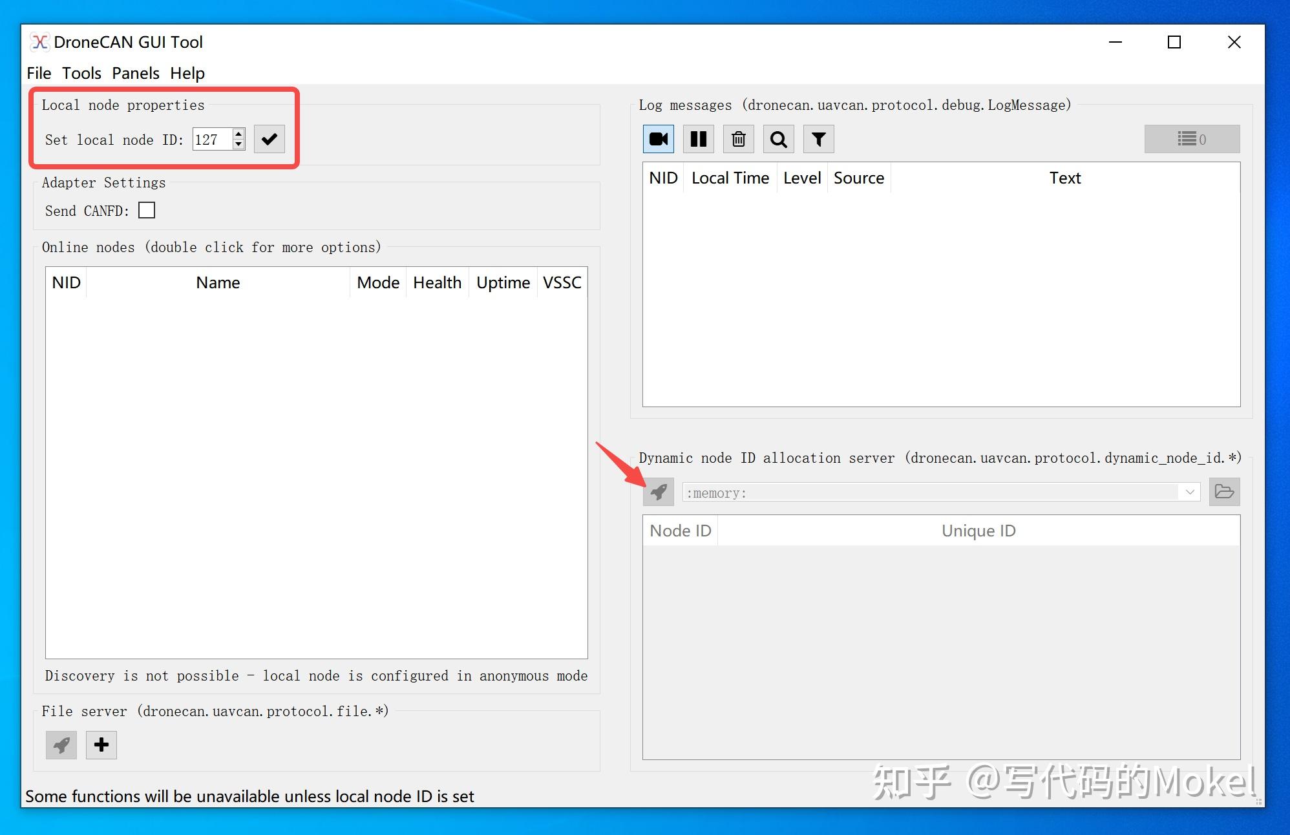Image resolution: width=1290 pixels, height=835 pixels.
Task: Enable Send CANFD option
Action: pos(147,209)
